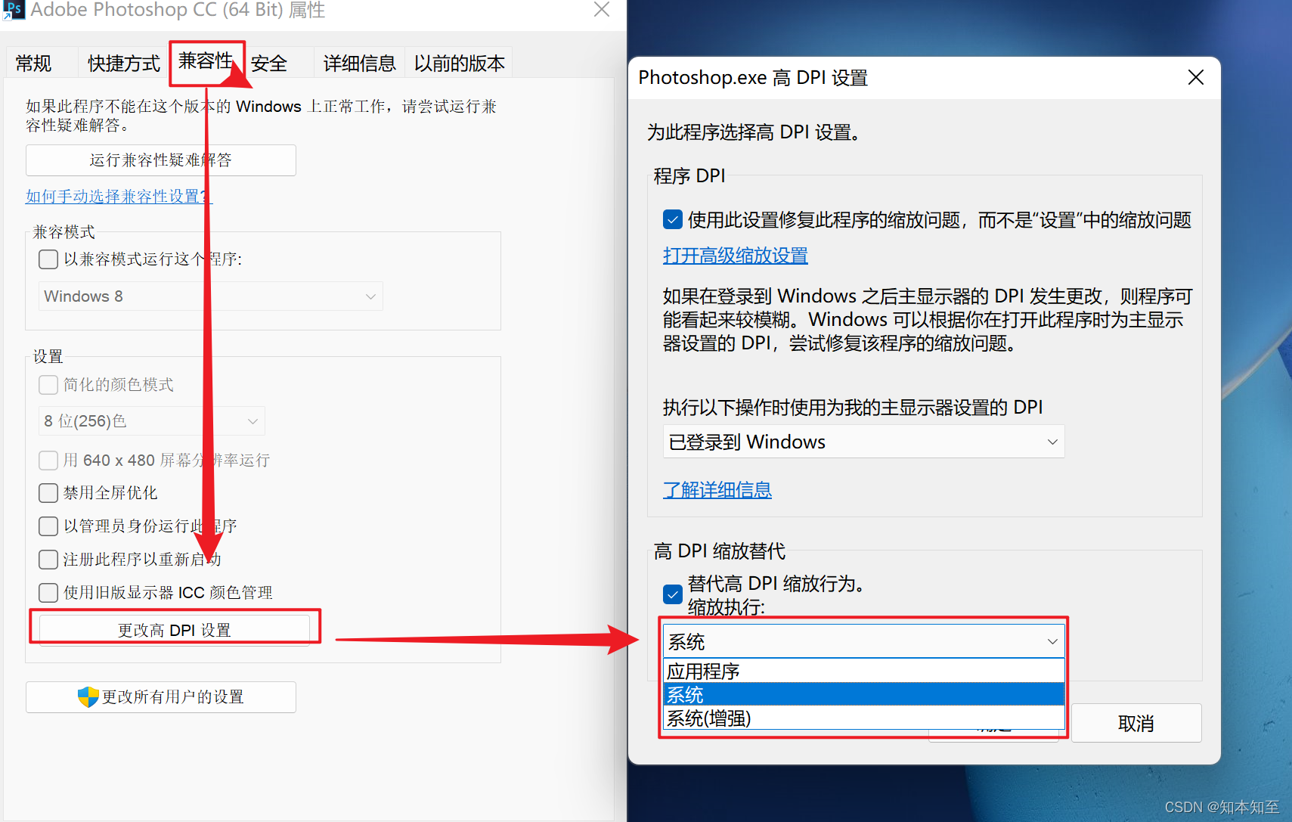
Task: Check 以管理员身份运行此程序
Action: (48, 526)
